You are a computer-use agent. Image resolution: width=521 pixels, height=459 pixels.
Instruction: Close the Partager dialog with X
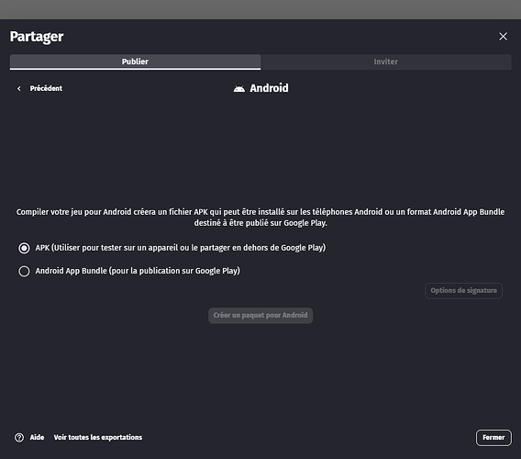click(x=503, y=36)
